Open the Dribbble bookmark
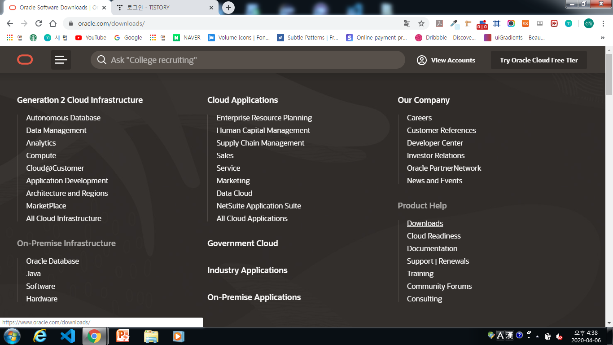Viewport: 613px width, 345px height. (445, 38)
